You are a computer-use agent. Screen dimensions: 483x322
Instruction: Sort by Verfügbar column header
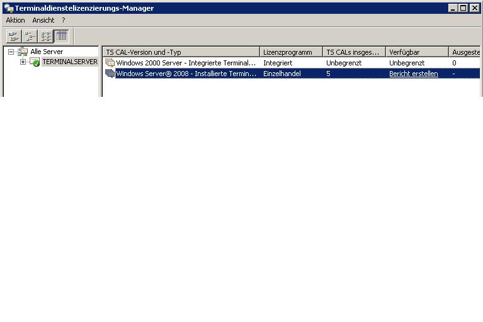418,52
